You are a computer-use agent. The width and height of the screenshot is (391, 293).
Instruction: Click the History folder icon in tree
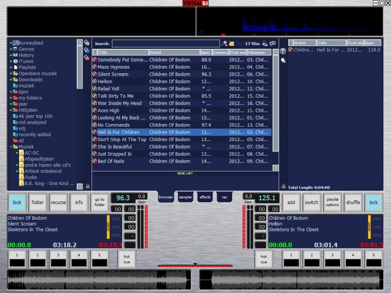coord(16,55)
